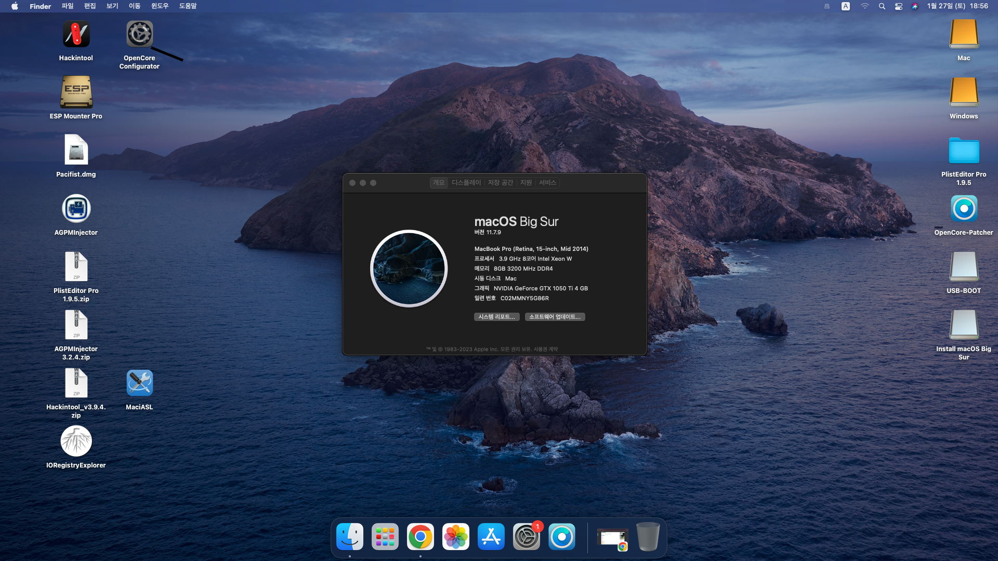
Task: Open OpenCore-Patcher from the Dock
Action: click(x=562, y=537)
